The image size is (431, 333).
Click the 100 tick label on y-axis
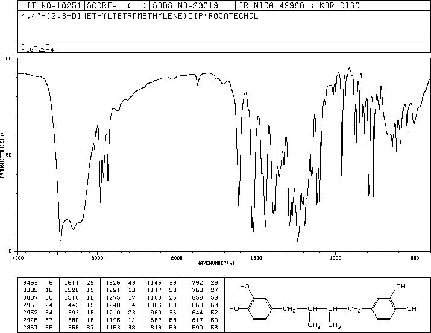[8, 58]
